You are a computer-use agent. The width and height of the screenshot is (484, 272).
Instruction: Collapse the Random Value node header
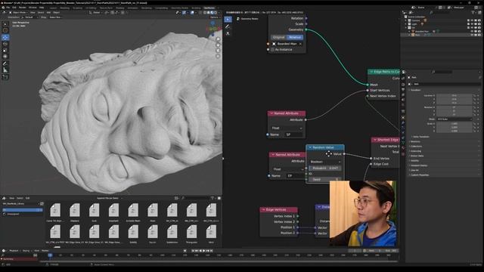point(310,148)
